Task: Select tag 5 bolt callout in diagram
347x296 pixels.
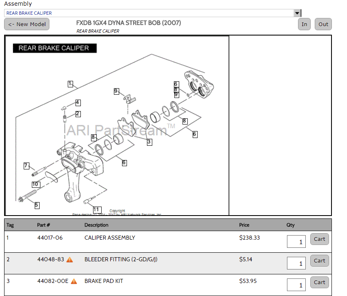Action: (37, 205)
